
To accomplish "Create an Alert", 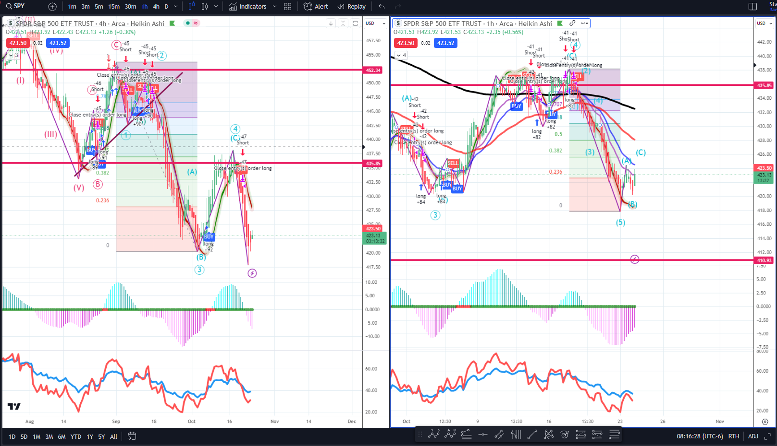I will (316, 7).
